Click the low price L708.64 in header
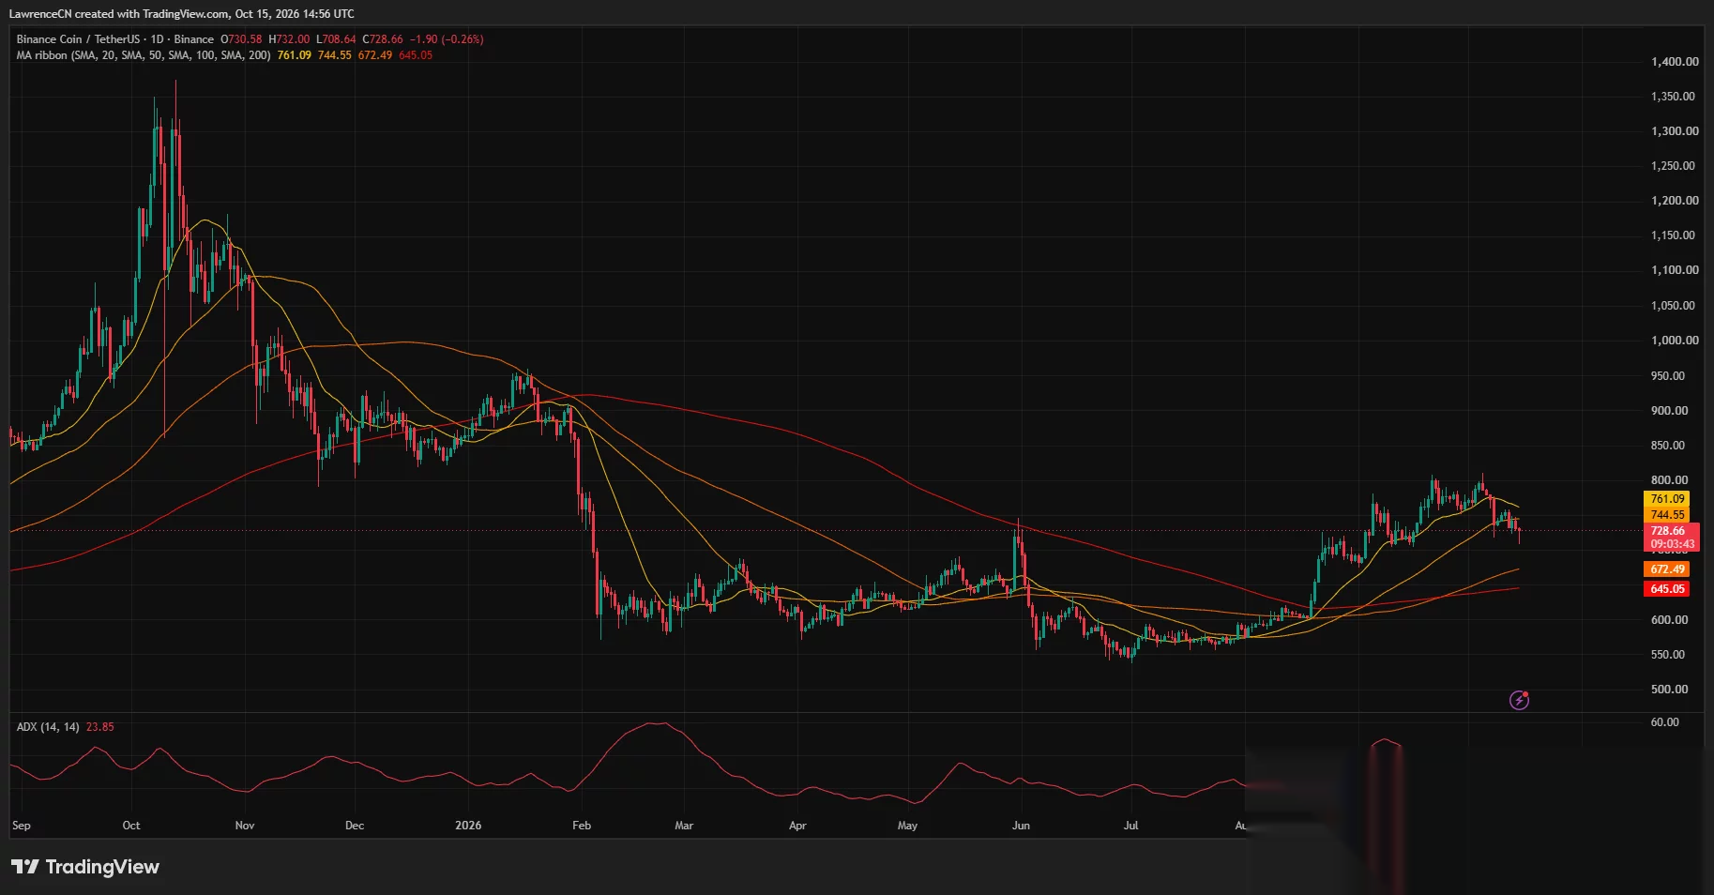The width and height of the screenshot is (1714, 895). coord(336,39)
